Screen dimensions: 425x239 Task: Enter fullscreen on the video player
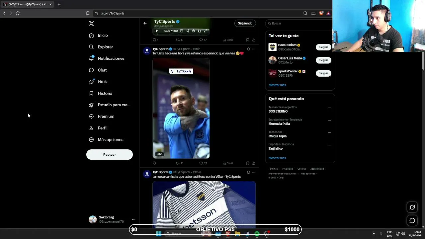pyautogui.click(x=206, y=31)
